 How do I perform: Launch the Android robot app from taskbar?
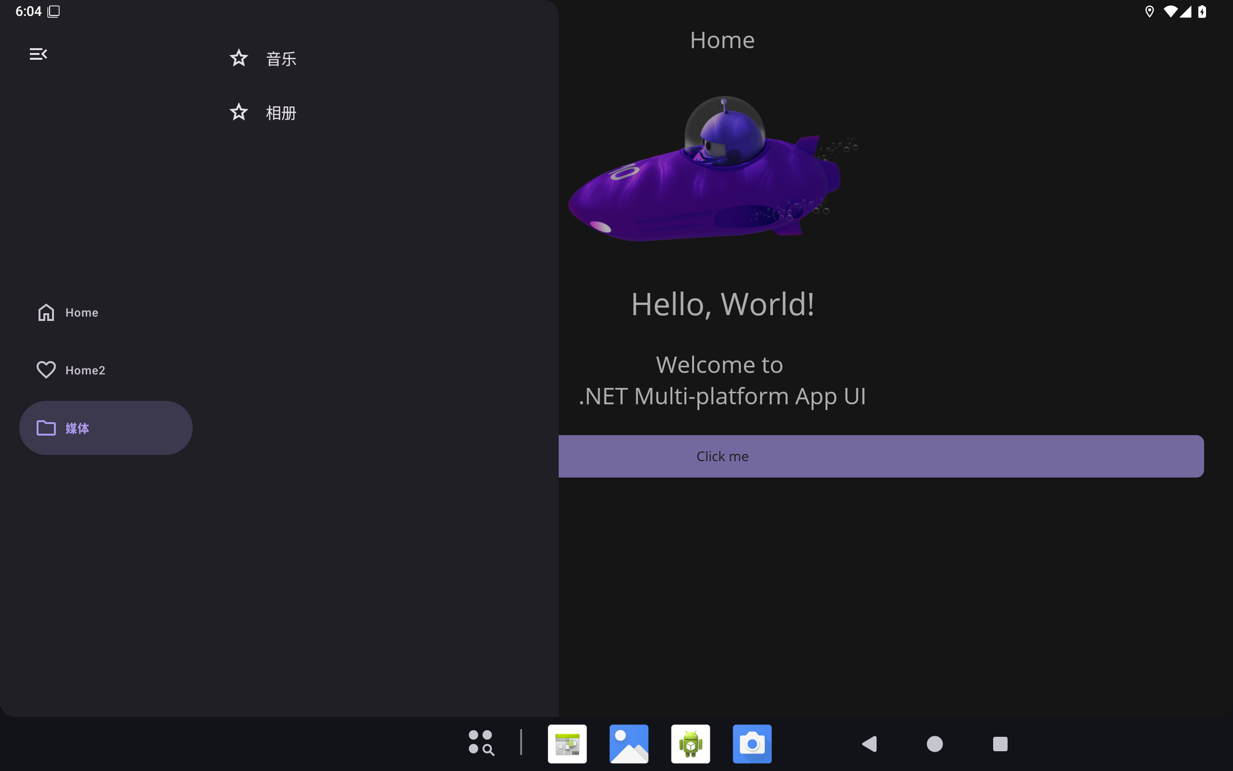[x=690, y=744]
